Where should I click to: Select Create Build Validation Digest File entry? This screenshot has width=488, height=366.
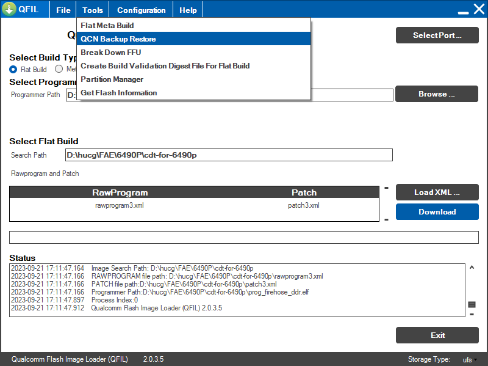[193, 65]
